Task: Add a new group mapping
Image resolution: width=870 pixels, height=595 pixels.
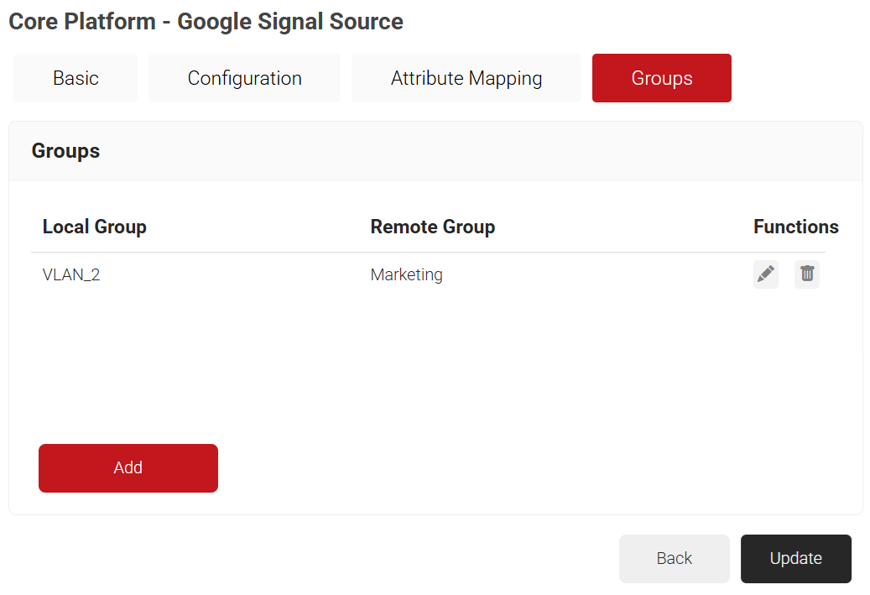Action: (128, 468)
